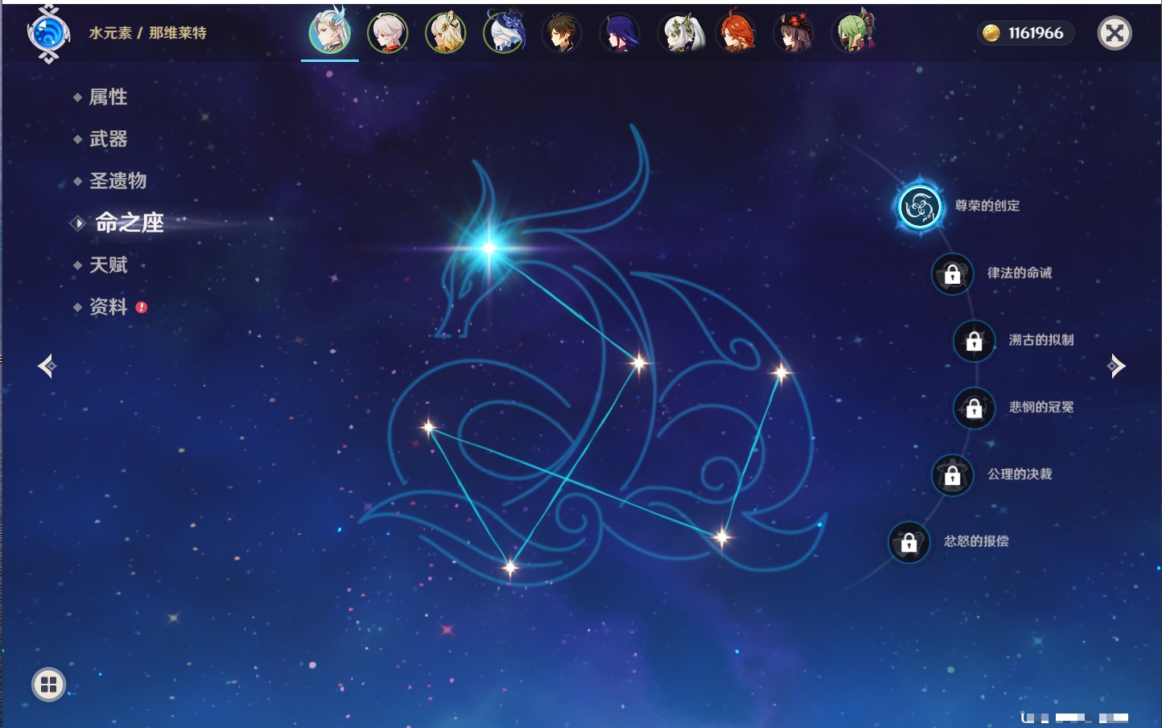The image size is (1162, 728).
Task: Select the Neuvillette portrait in the character bar
Action: click(330, 32)
